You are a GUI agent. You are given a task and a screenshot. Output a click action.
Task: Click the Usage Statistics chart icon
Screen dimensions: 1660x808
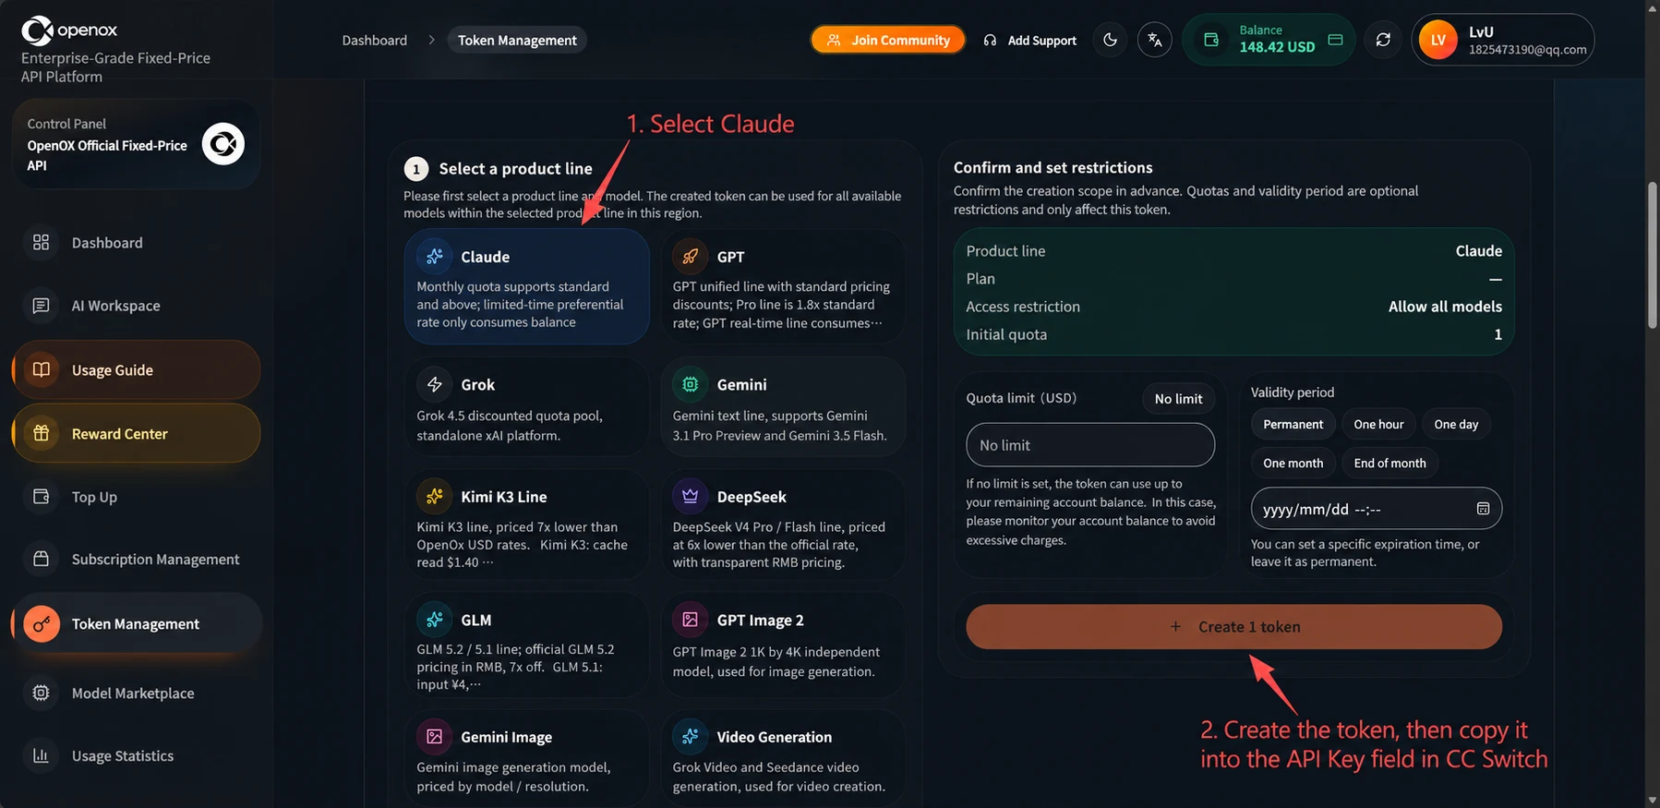coord(41,755)
